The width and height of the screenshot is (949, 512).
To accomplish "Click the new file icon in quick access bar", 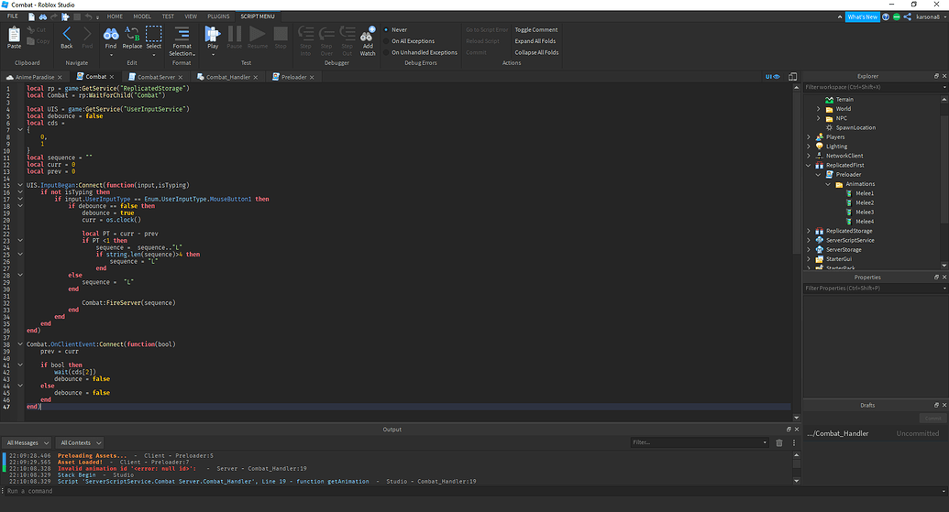I will pos(31,16).
